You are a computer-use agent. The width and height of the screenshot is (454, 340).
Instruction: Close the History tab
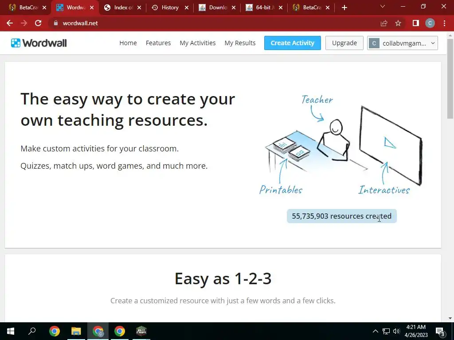click(187, 8)
